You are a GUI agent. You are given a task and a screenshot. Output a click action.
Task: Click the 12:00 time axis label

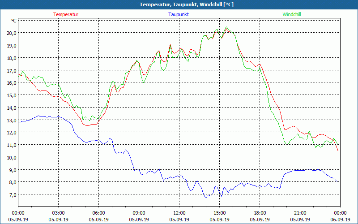pyautogui.click(x=179, y=213)
